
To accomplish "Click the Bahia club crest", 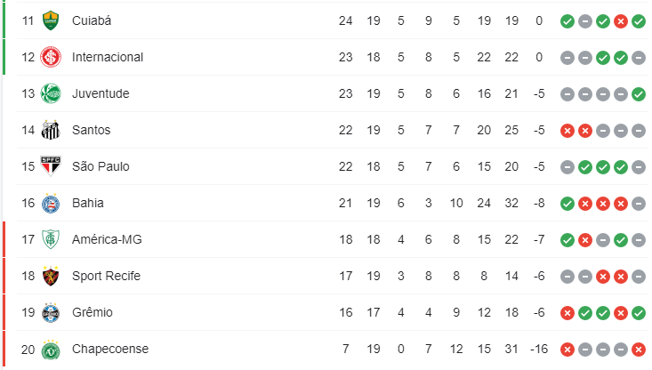I will pos(51,203).
